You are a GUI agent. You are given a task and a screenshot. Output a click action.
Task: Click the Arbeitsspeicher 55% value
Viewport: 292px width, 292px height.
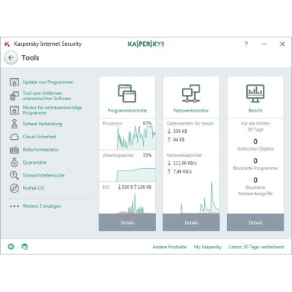[x=148, y=155]
